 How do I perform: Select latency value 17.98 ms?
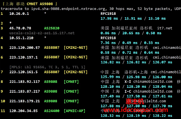[x=109, y=19]
